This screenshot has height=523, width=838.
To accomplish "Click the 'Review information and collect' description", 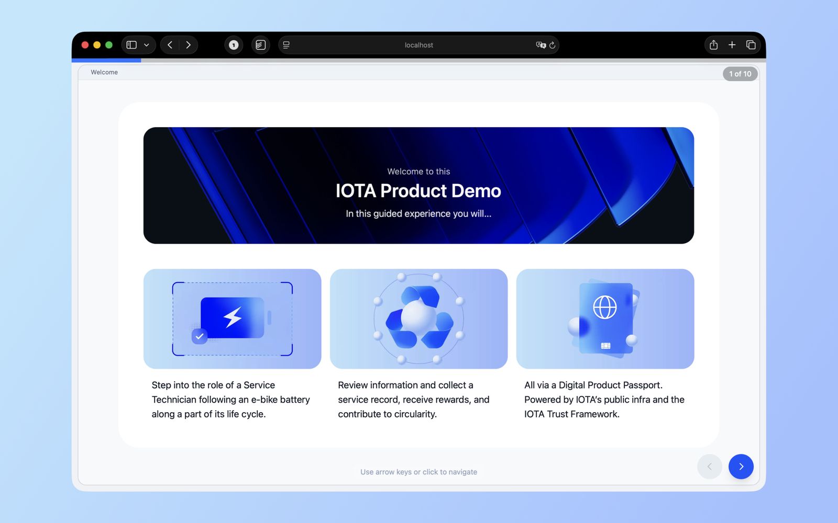I will [x=414, y=400].
